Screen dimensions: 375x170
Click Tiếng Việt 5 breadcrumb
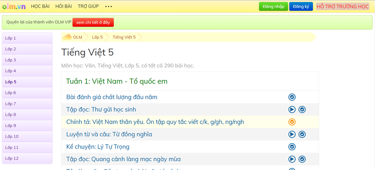click(x=124, y=37)
